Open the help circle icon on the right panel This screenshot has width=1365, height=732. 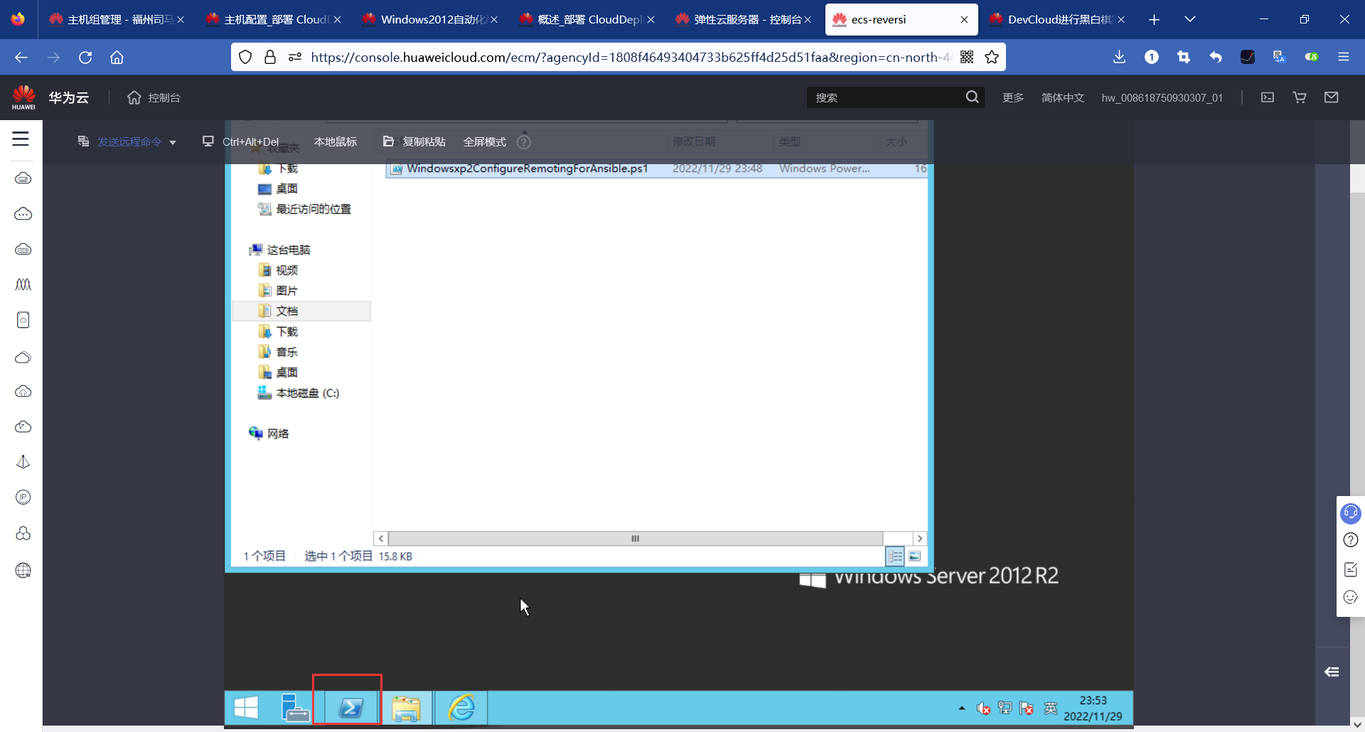[1351, 540]
